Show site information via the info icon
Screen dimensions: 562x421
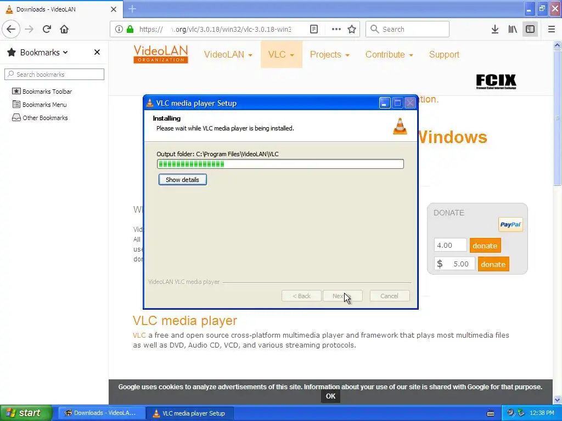(x=119, y=29)
